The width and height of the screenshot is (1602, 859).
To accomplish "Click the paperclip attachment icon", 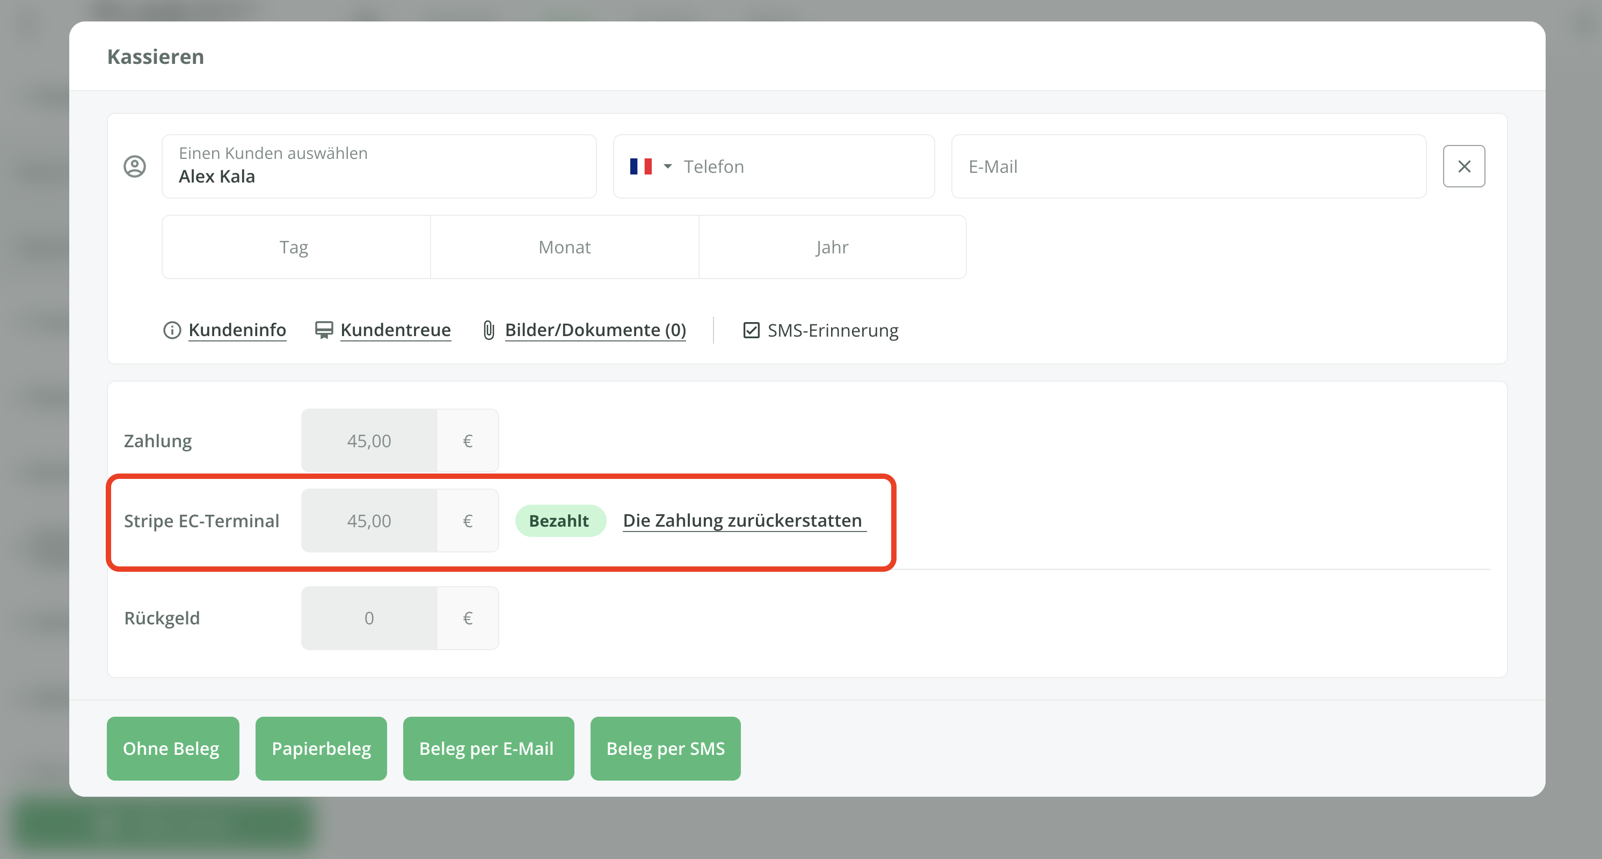I will (x=489, y=330).
